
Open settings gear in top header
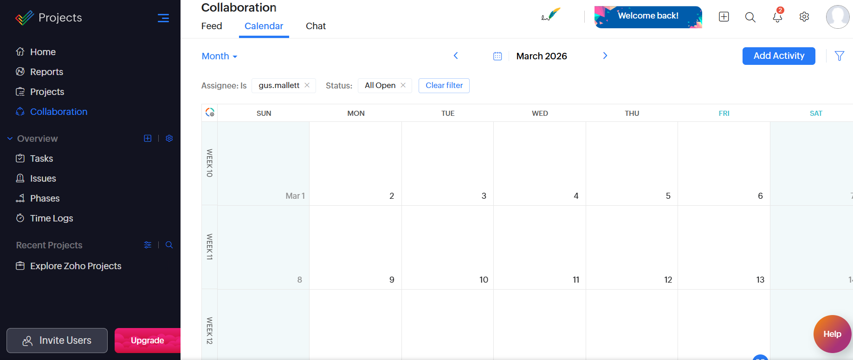click(x=804, y=17)
